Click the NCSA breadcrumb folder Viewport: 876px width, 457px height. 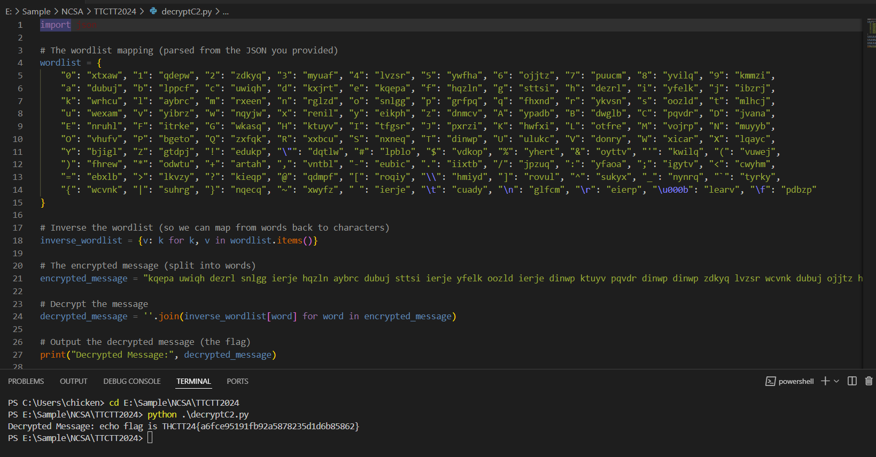click(x=72, y=11)
